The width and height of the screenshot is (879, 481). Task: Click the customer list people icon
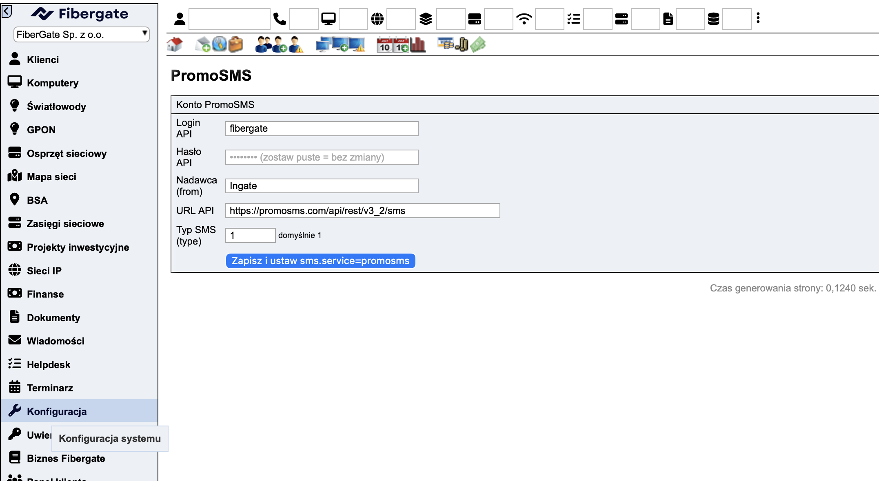point(264,44)
